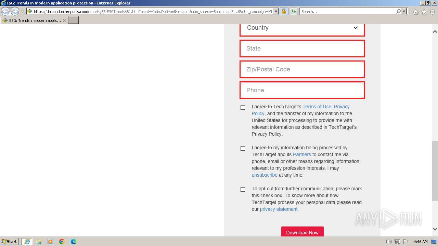The image size is (438, 246).
Task: Click the Download Now button
Action: point(302,232)
